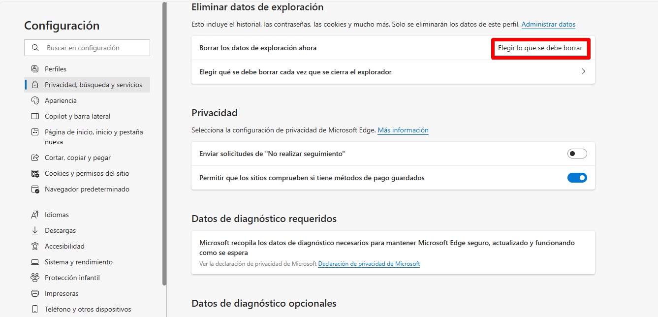Toggle "No realizar seguimiento" switch
This screenshot has height=317, width=658.
pyautogui.click(x=577, y=154)
